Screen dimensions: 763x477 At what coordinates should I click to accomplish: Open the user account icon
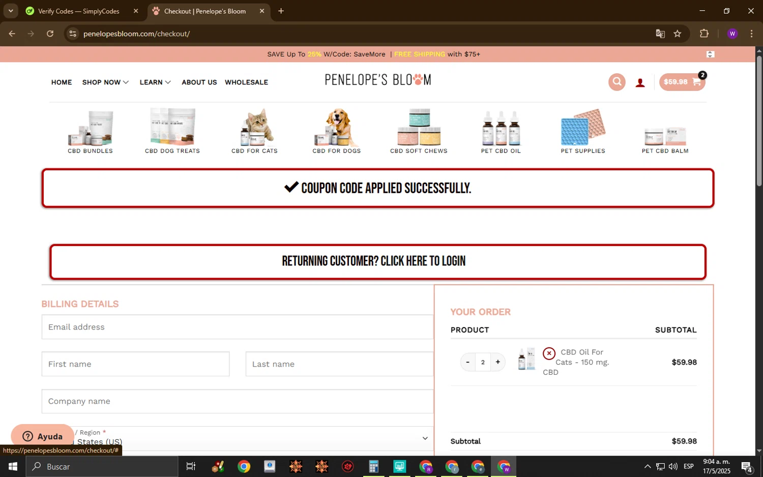point(640,82)
